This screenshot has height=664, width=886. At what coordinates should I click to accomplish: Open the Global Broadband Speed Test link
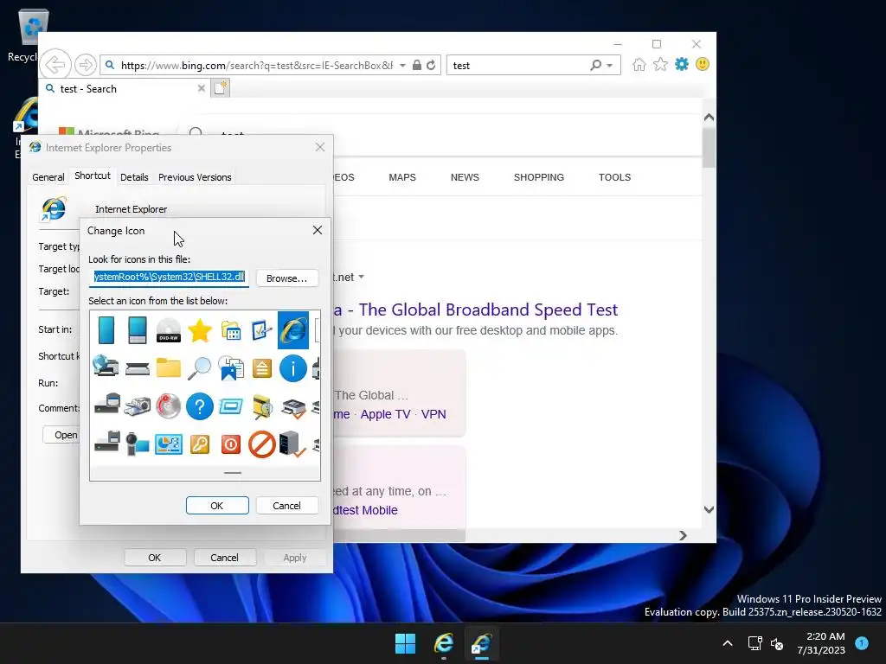pyautogui.click(x=476, y=310)
